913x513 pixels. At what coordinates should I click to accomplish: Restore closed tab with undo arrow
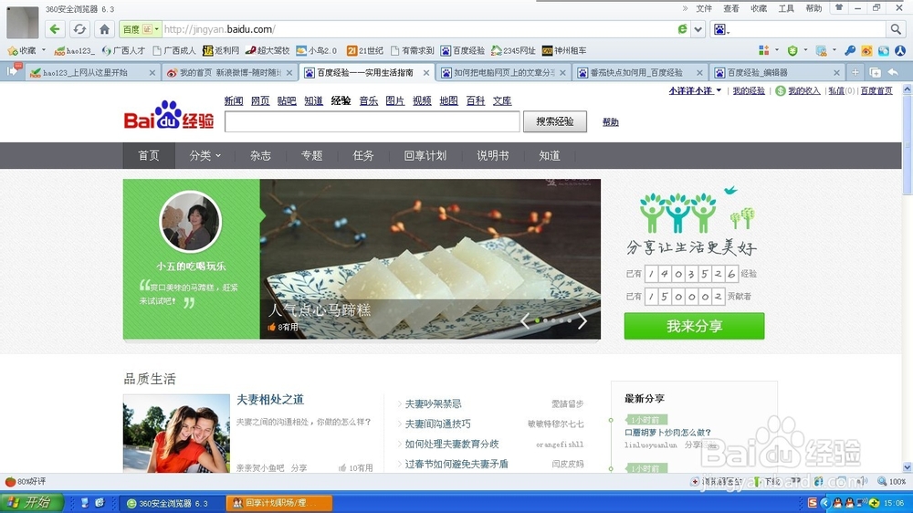893,72
